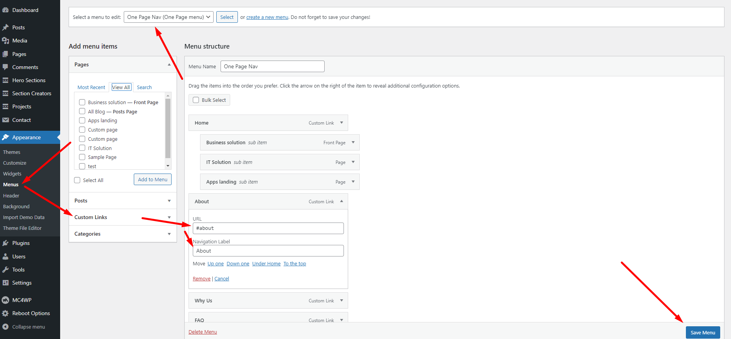Click the Save Menu button
The image size is (731, 339).
702,332
